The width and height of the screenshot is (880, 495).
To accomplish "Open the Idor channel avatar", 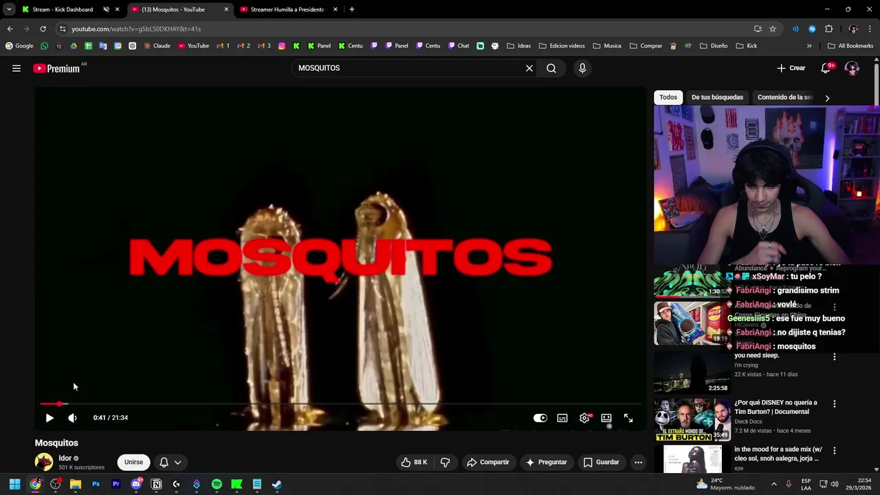I will [44, 462].
